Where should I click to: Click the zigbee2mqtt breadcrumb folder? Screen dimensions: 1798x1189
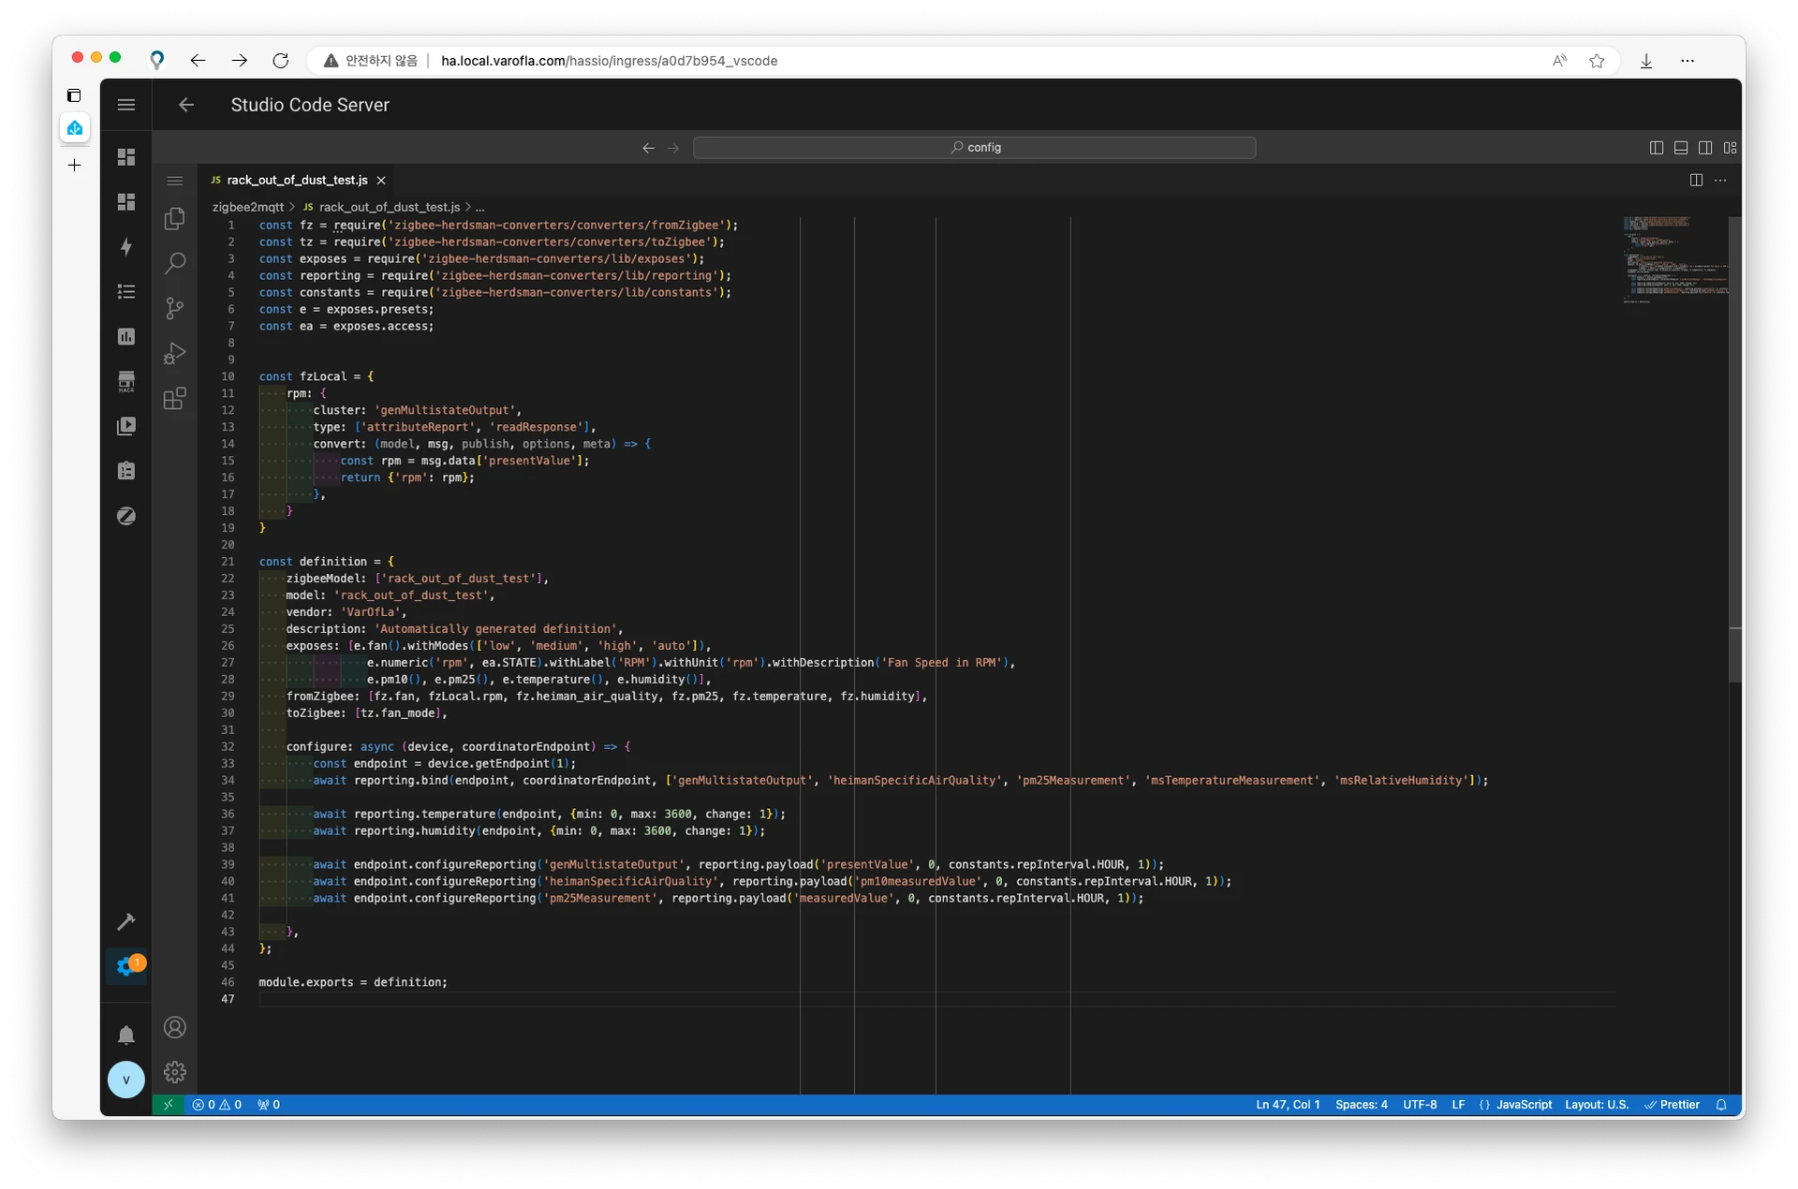tap(247, 207)
